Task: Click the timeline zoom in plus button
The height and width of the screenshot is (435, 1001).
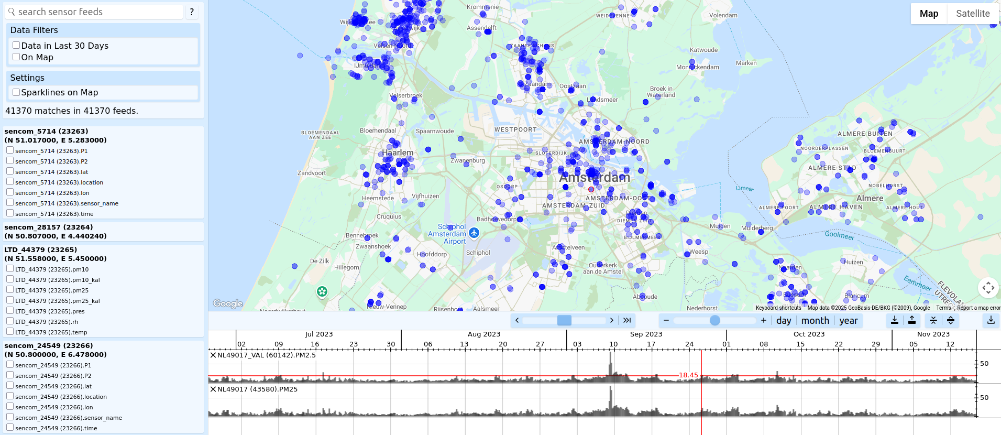Action: 764,320
